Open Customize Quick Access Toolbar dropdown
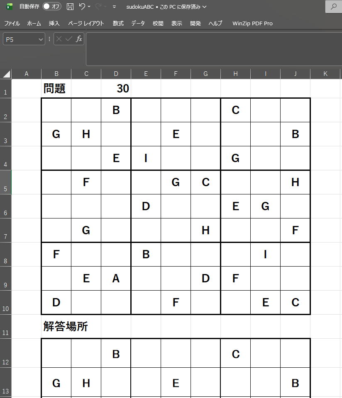Image resolution: width=342 pixels, height=398 pixels. pos(114,7)
